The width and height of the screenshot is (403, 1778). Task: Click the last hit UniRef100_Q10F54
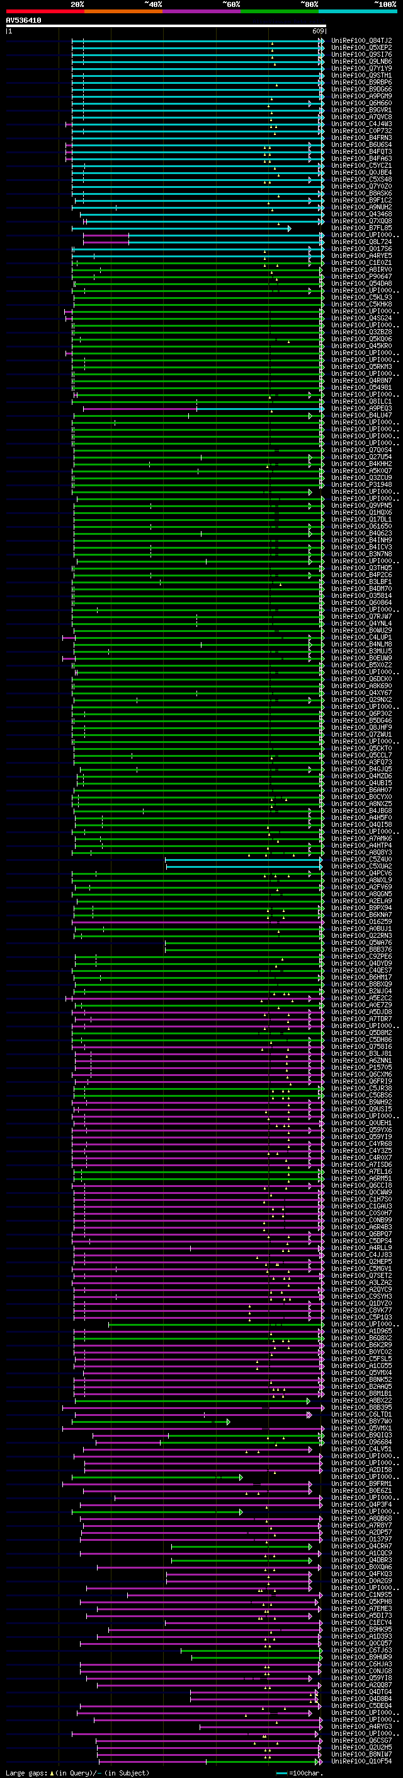(361, 1761)
